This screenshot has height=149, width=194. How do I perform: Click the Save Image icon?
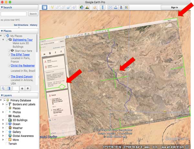(x=121, y=7)
